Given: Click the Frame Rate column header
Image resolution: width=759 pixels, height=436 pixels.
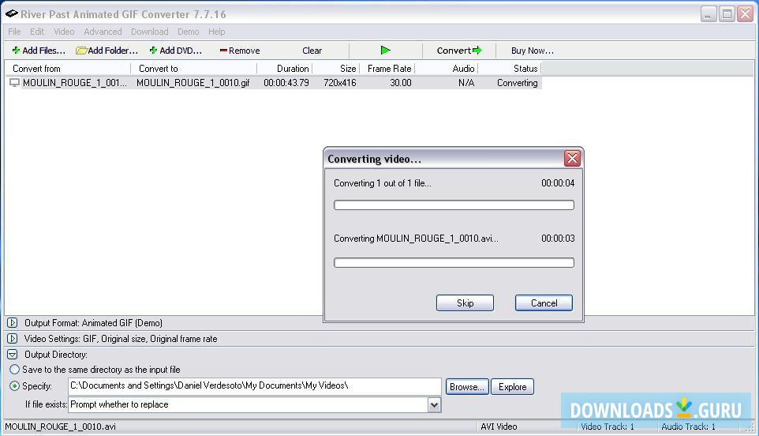Looking at the screenshot, I should [x=387, y=68].
